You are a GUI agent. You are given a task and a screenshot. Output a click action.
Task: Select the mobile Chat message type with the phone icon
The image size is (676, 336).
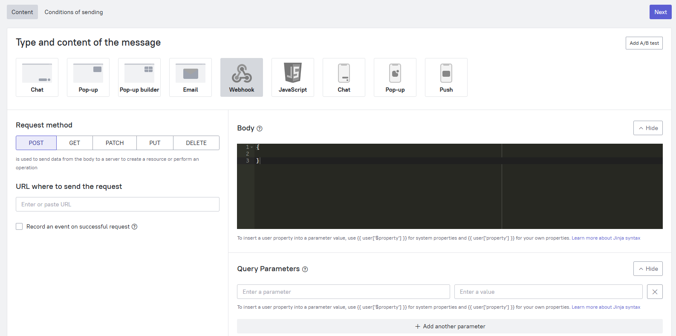344,77
